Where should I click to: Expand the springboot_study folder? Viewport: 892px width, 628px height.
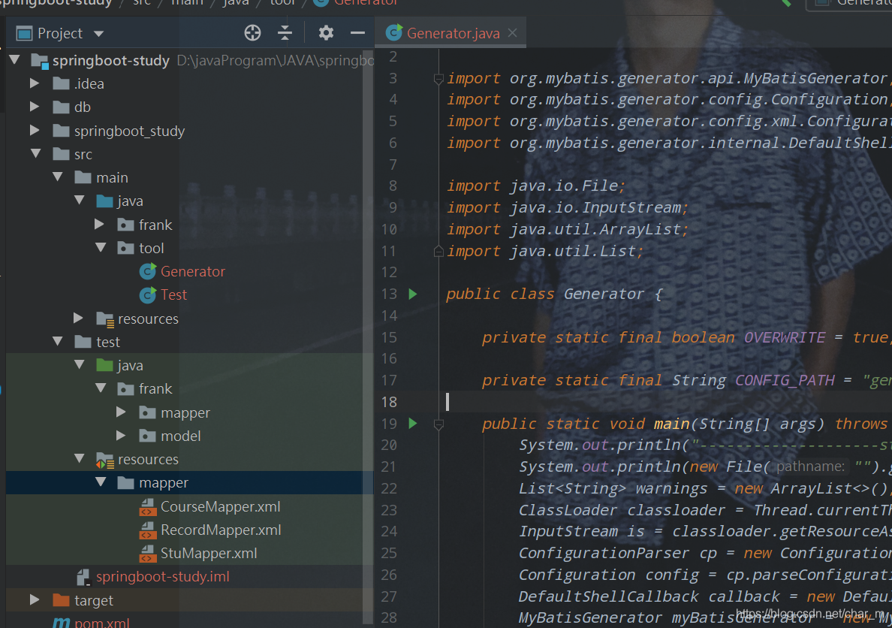click(35, 131)
